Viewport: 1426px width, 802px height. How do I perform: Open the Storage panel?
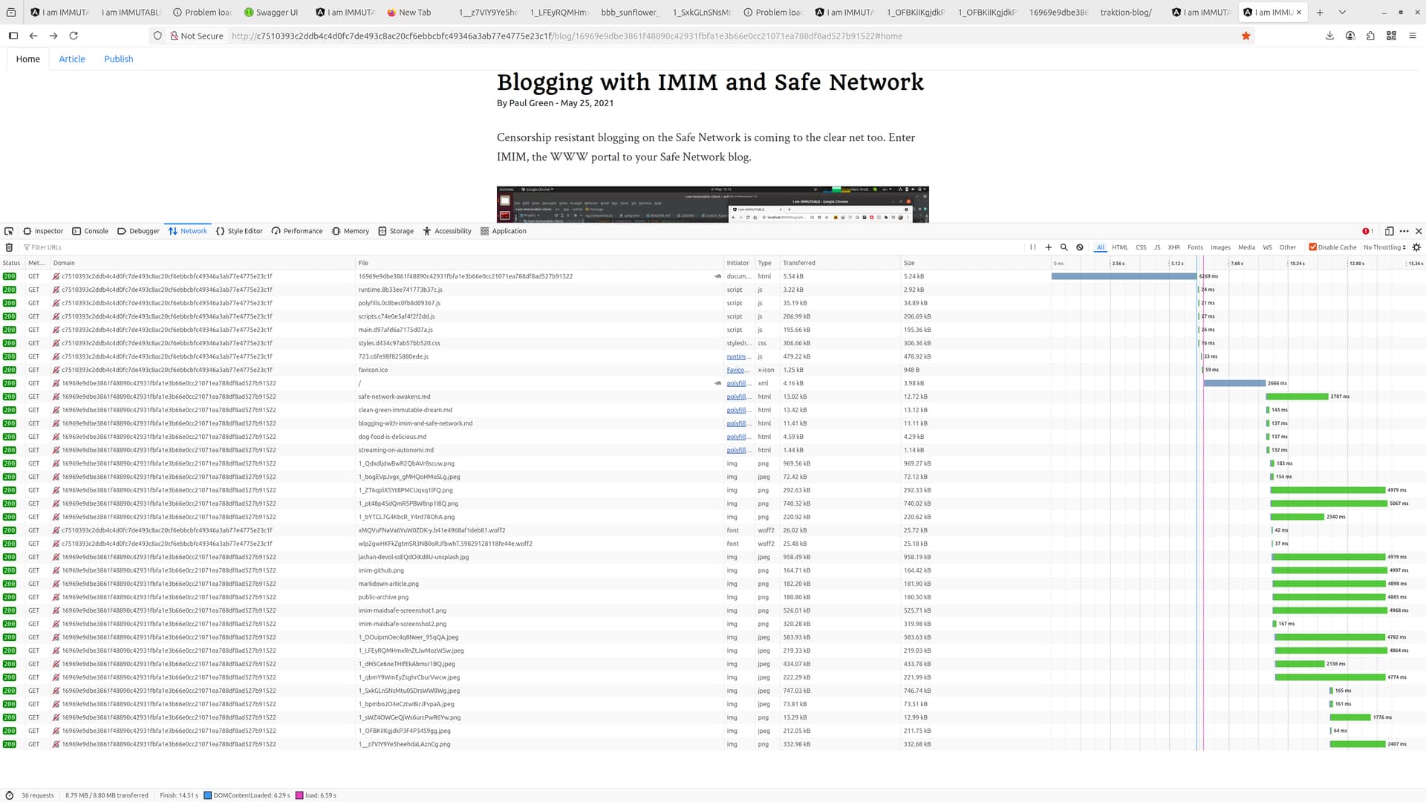(x=396, y=231)
